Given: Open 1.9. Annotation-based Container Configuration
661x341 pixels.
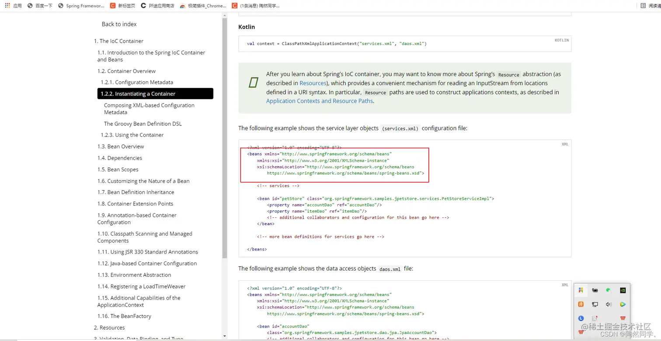Looking at the screenshot, I should point(137,219).
